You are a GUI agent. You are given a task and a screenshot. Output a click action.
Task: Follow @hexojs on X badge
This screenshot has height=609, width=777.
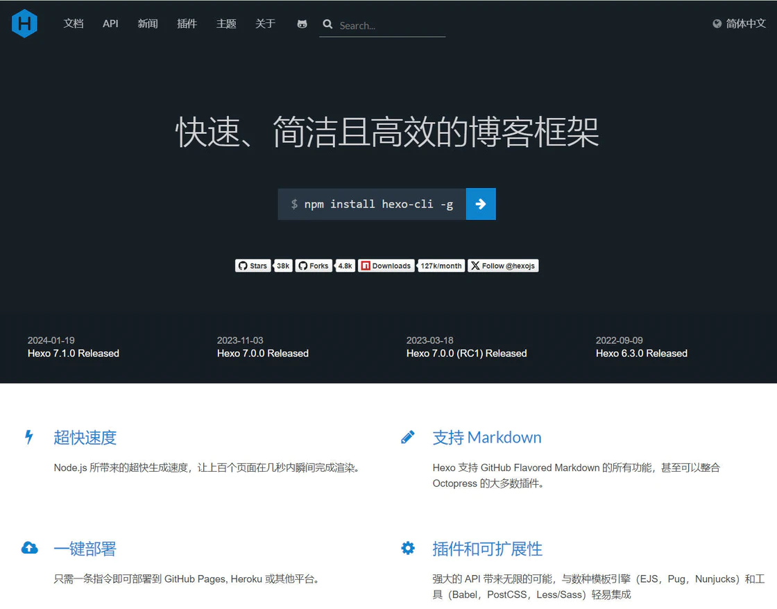point(503,266)
